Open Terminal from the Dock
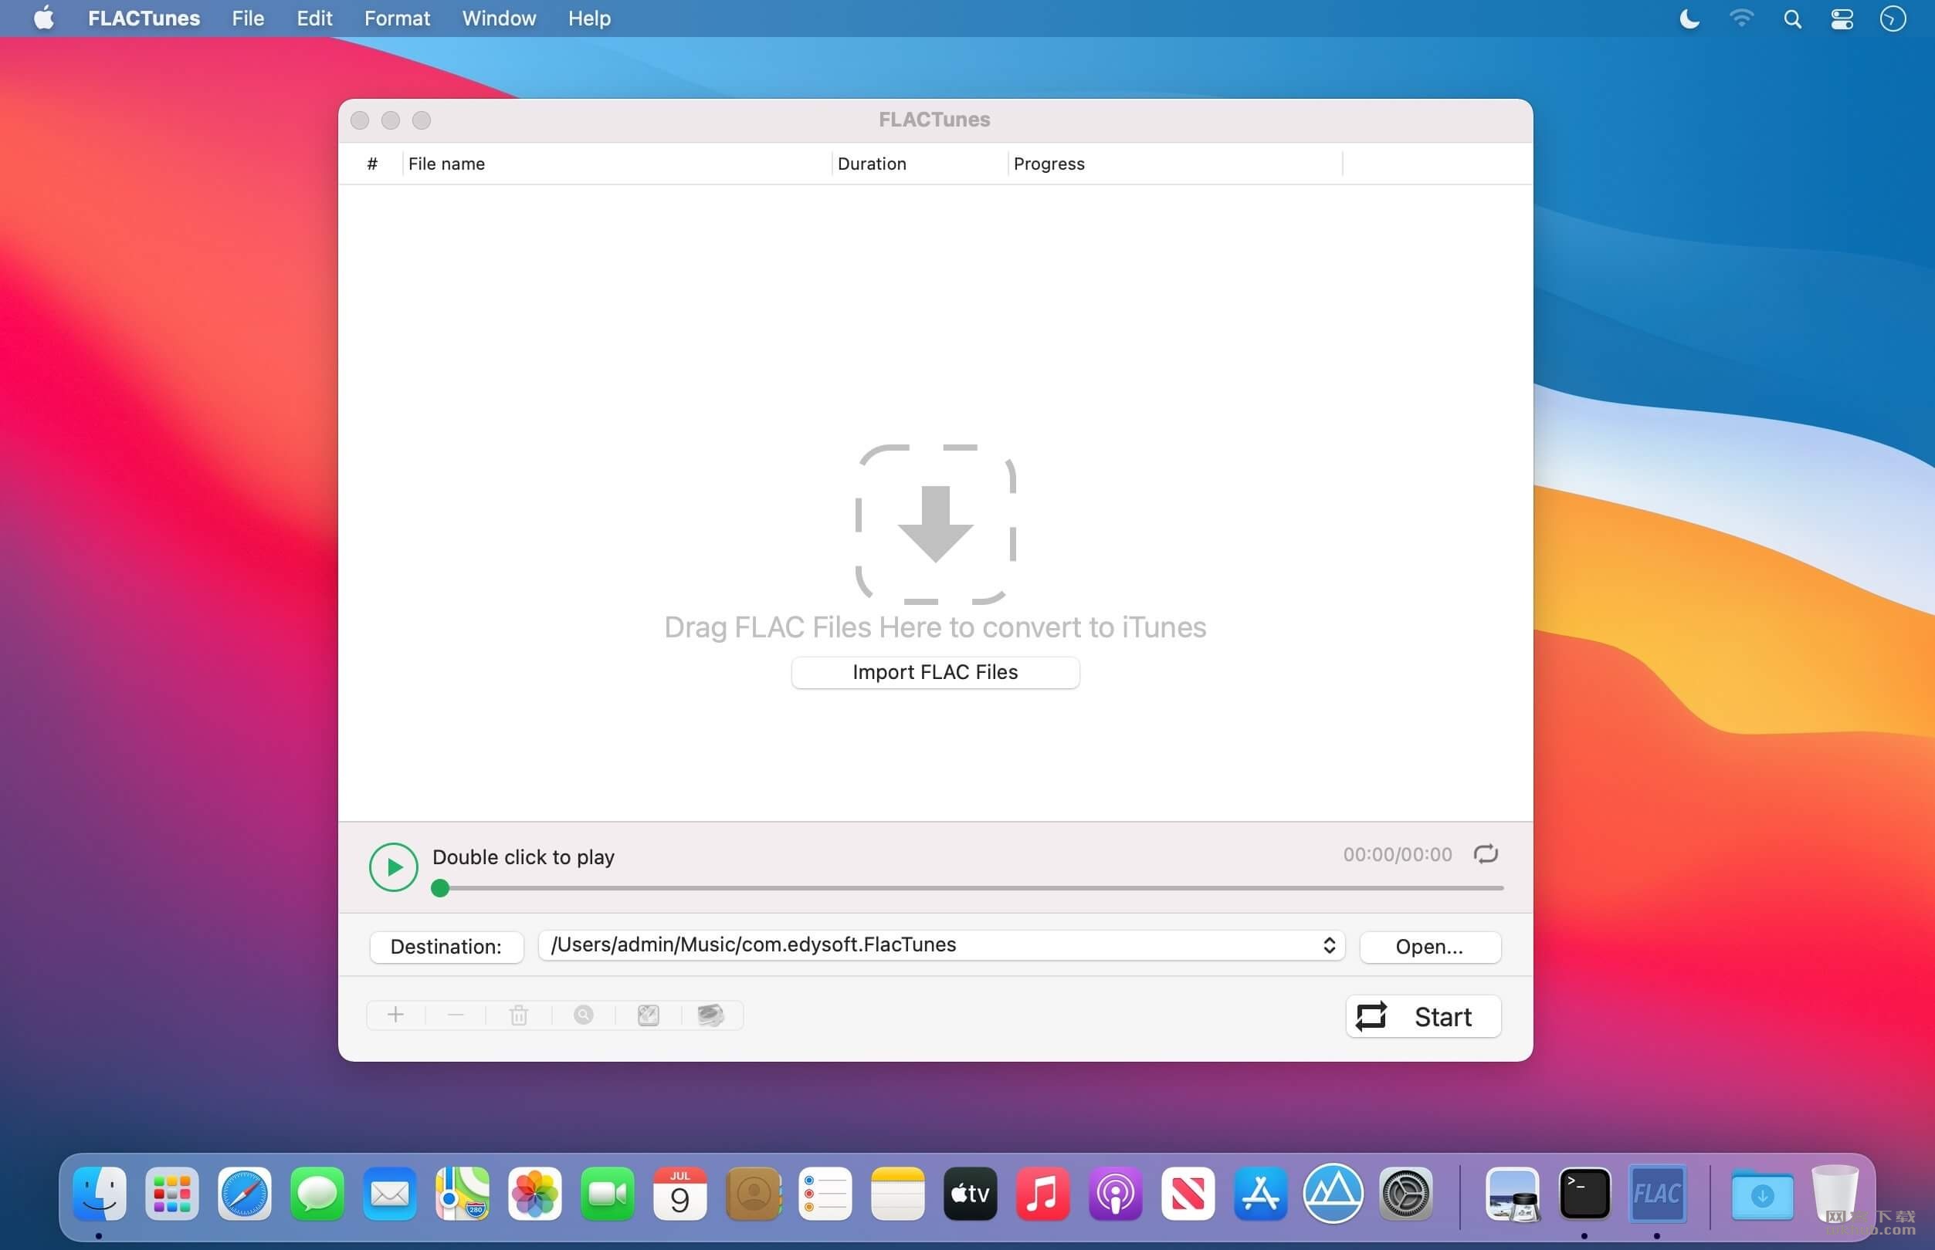1935x1250 pixels. point(1584,1193)
